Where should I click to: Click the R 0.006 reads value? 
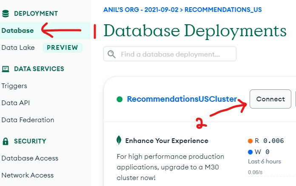(x=269, y=141)
